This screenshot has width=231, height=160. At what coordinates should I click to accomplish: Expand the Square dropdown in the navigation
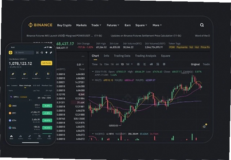[141, 25]
